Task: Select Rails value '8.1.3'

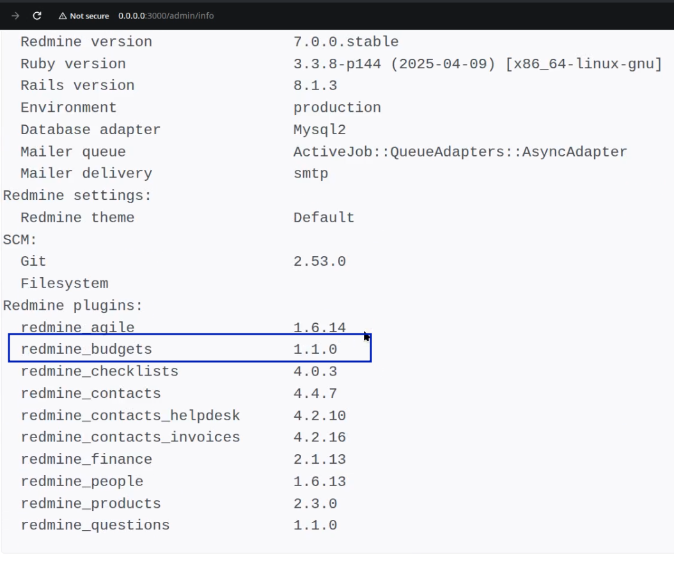Action: point(315,86)
